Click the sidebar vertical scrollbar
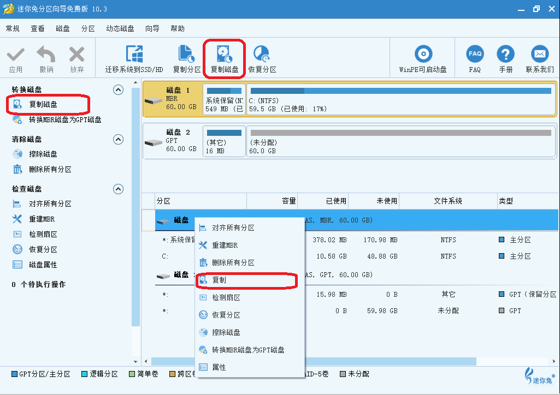Screen dimensions: 560x395 [x=135, y=207]
